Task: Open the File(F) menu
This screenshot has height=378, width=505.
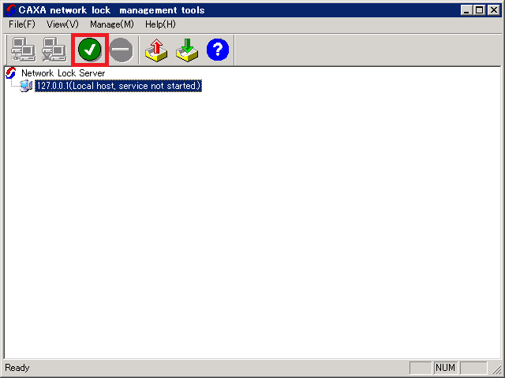Action: pos(22,24)
